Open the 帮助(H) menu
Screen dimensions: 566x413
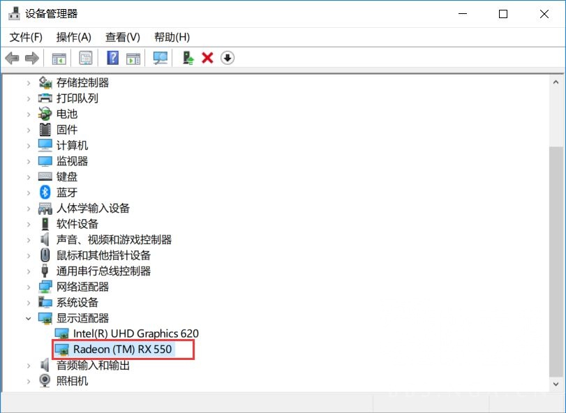click(x=172, y=37)
